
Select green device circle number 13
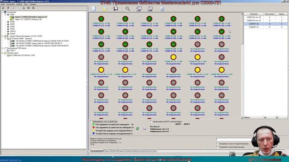[101, 44]
